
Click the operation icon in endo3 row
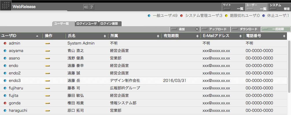[x=48, y=81]
